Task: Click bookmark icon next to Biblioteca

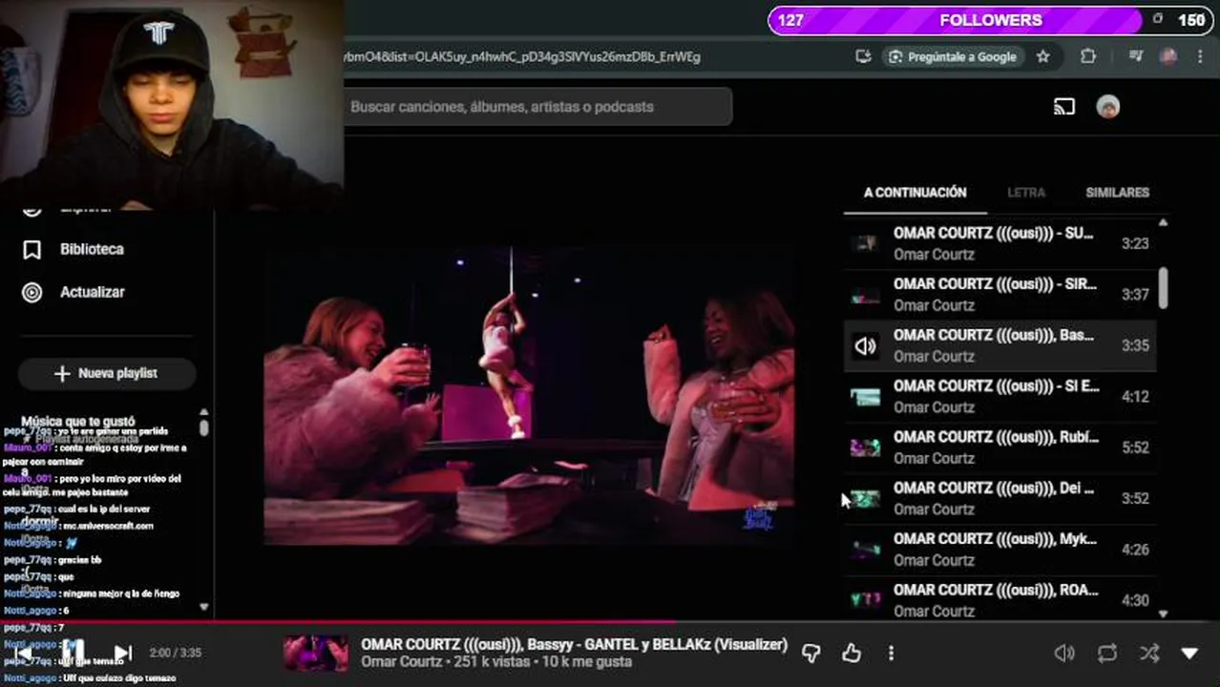Action: (x=32, y=249)
